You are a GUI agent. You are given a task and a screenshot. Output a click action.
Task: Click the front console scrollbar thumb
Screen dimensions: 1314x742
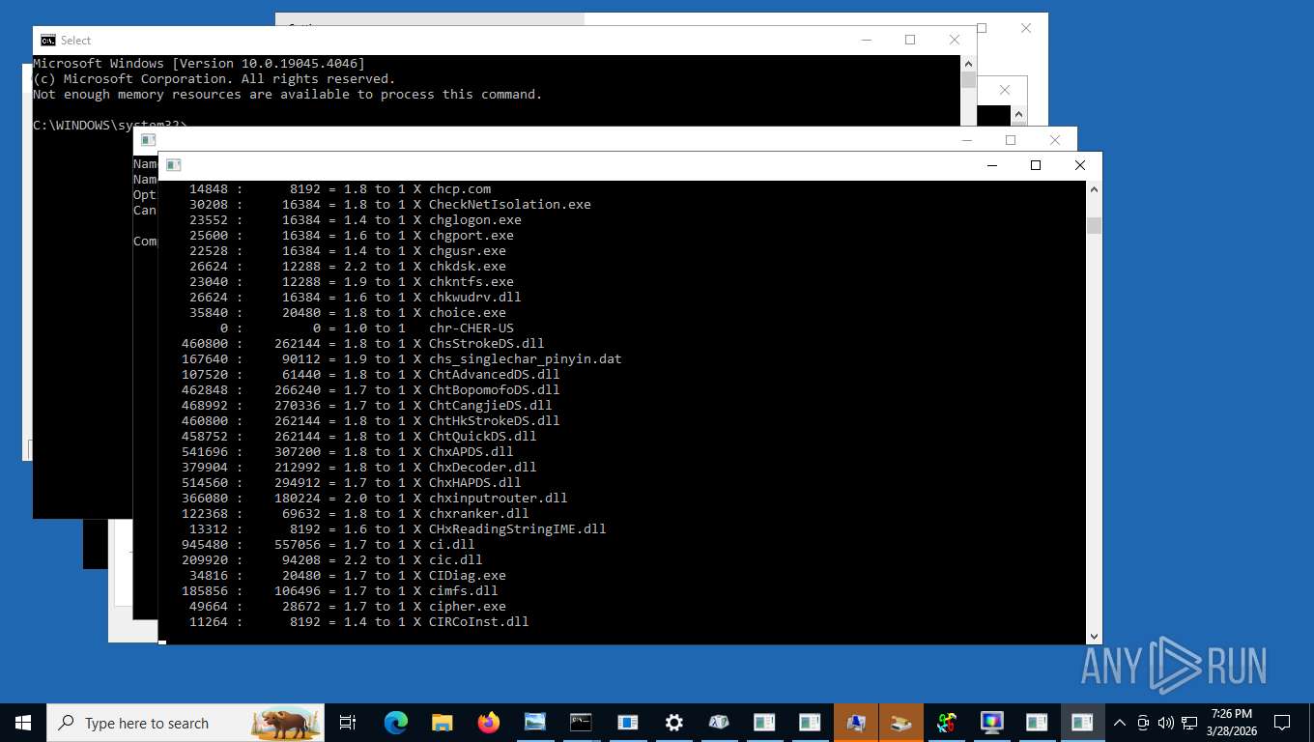click(1094, 225)
